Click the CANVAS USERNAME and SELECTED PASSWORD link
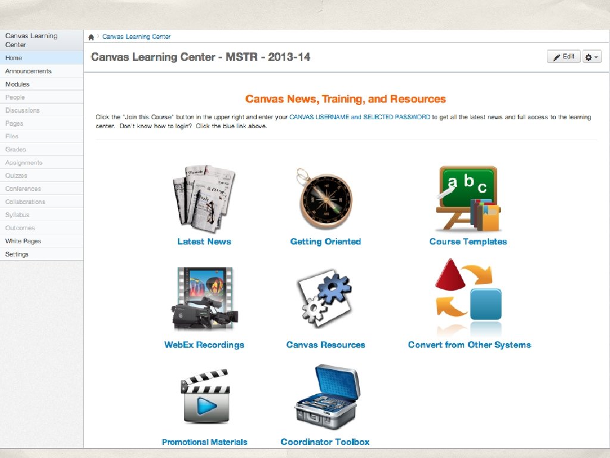 point(360,117)
